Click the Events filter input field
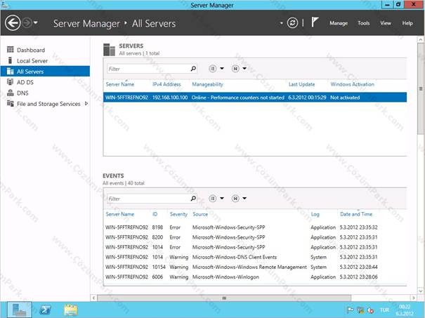This screenshot has width=425, height=318. tap(148, 199)
